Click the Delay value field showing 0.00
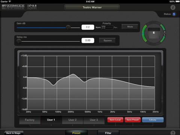The width and height of the screenshot is (180, 135). click(x=88, y=40)
